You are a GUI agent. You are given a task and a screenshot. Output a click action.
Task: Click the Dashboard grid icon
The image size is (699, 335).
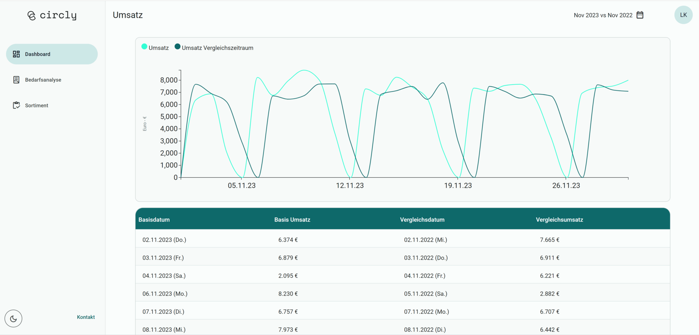[x=16, y=54]
